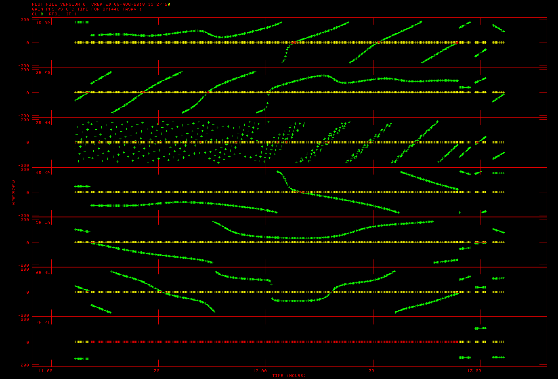558x379 pixels.
Task: Select the '5R LA' panel label
Action: coord(43,223)
